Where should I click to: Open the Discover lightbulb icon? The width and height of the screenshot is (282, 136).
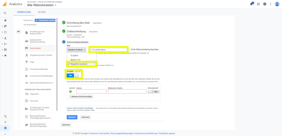(x=5, y=122)
